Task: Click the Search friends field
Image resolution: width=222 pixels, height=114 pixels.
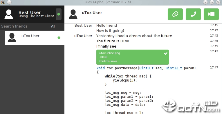Action: pos(25,26)
